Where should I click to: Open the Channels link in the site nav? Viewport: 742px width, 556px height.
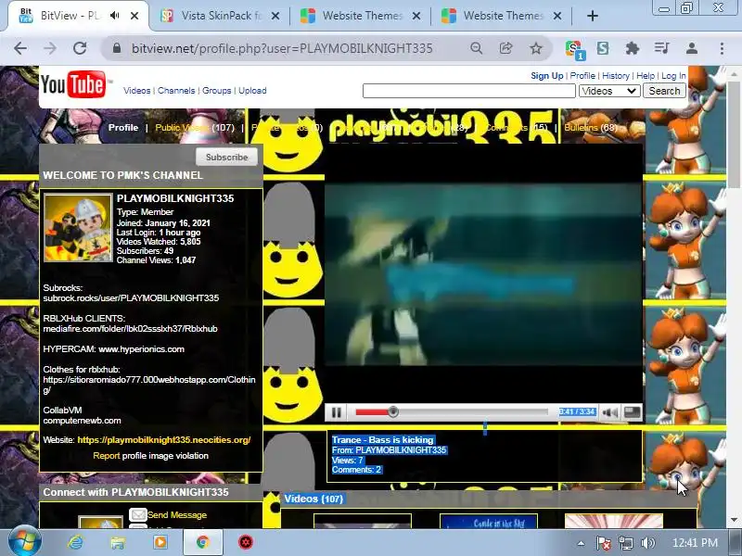[176, 90]
